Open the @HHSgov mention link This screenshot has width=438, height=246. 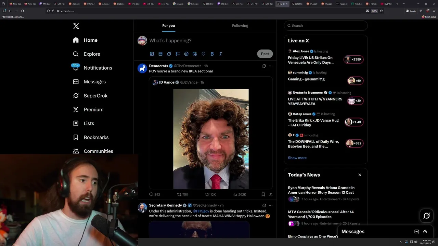(201, 211)
